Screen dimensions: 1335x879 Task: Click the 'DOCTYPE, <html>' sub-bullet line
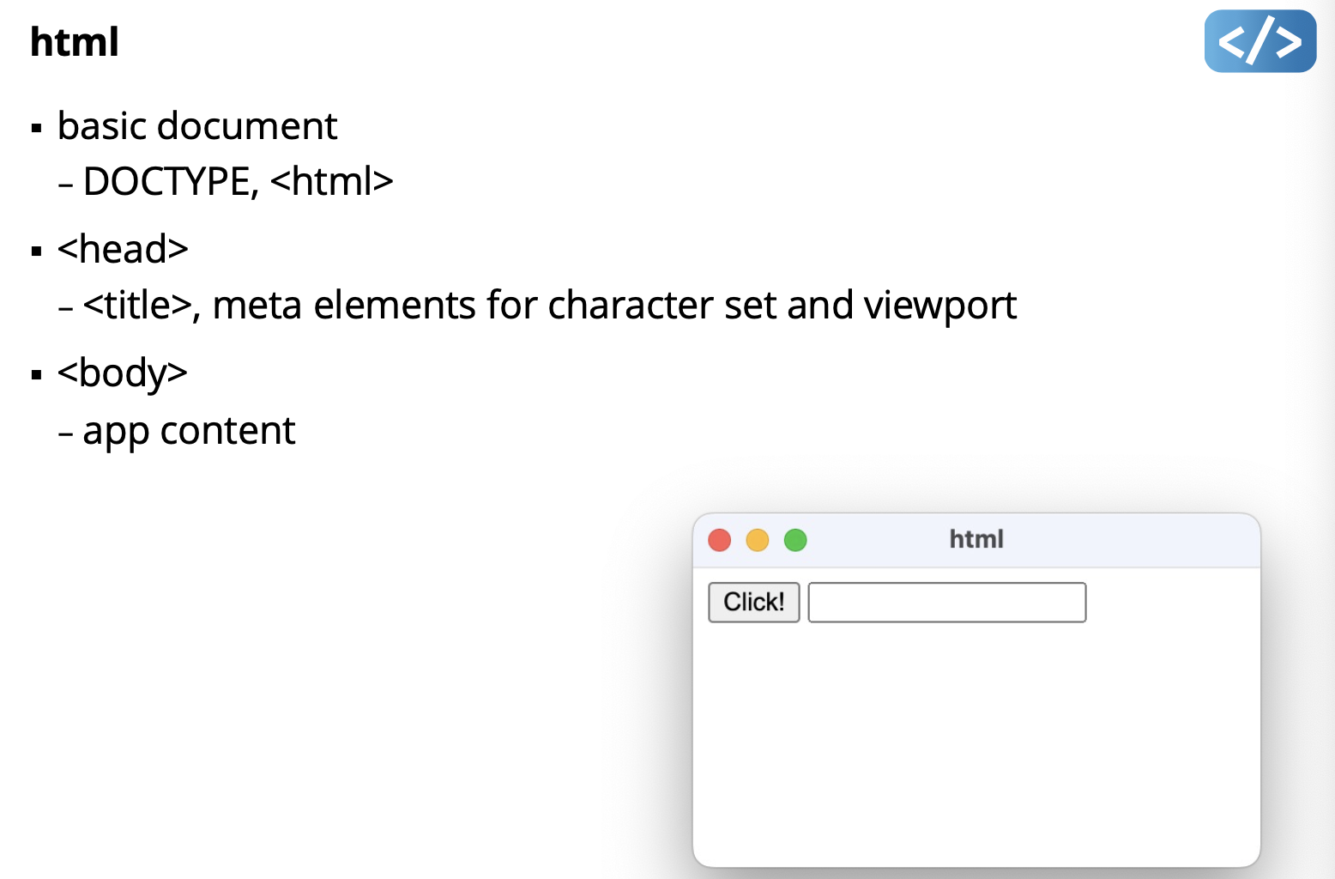click(x=238, y=182)
